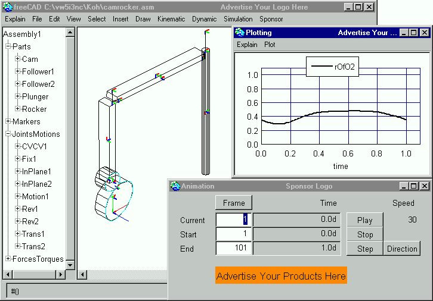Click the freeCAD globe icon in title bar

tap(8, 7)
